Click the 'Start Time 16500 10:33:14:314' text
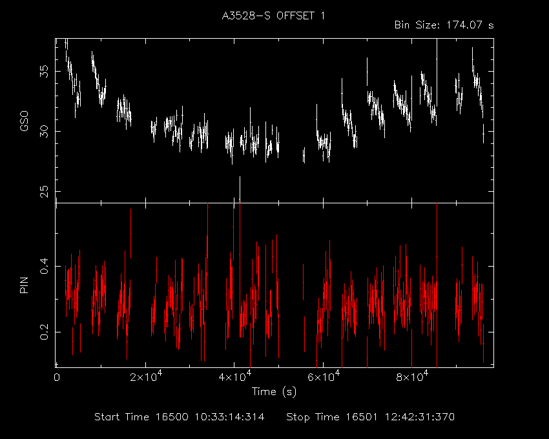Screen dimensions: 549x439 coord(180,417)
